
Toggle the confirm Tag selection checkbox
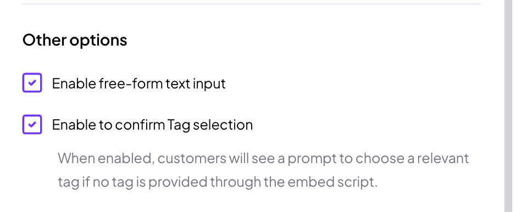(x=32, y=125)
